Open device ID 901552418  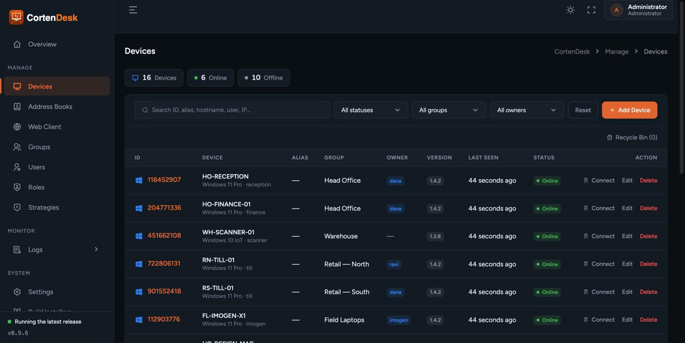point(164,291)
